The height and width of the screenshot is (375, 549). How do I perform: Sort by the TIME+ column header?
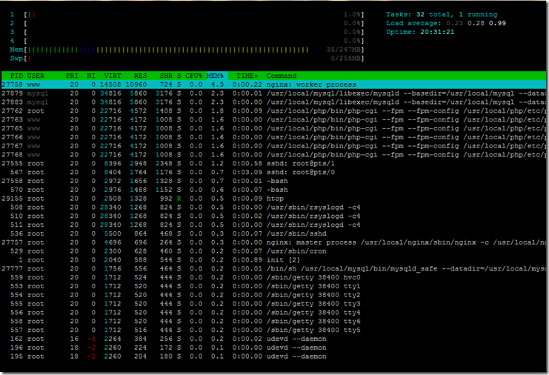(247, 76)
